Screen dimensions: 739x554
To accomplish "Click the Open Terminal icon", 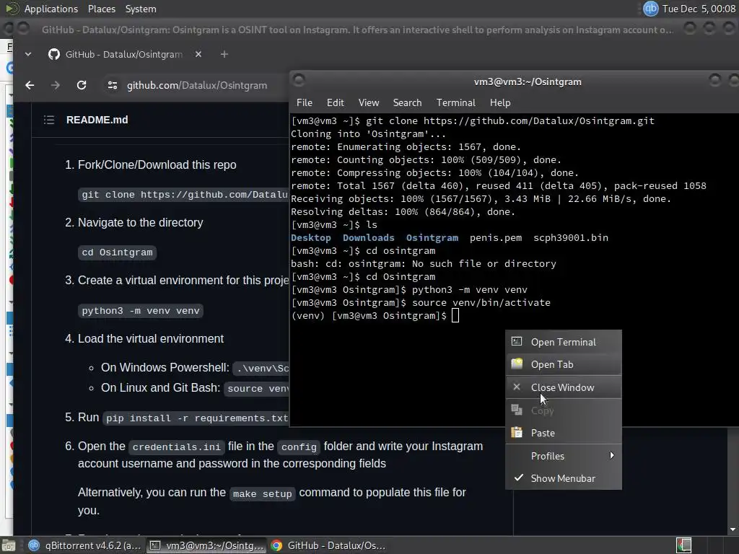I will (x=517, y=341).
